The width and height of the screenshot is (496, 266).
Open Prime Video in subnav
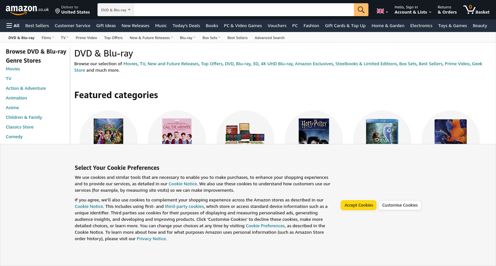pos(86,38)
